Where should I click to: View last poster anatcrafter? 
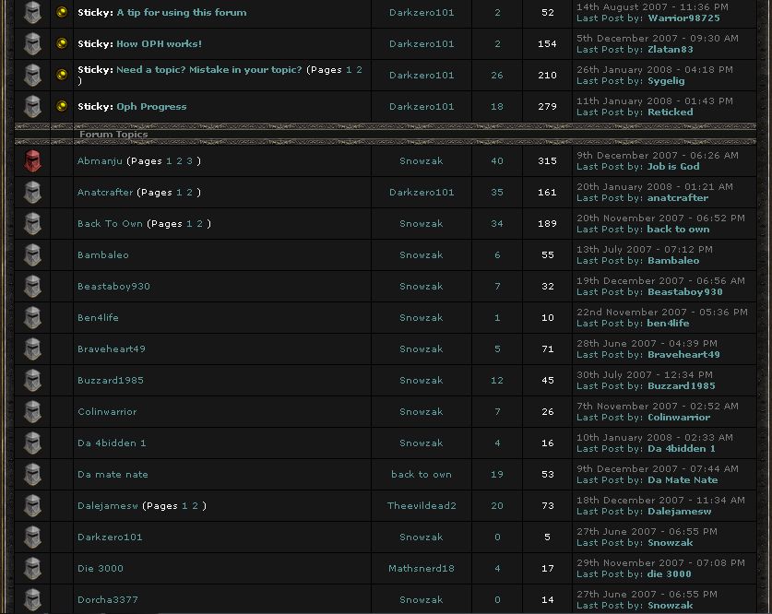coord(678,198)
